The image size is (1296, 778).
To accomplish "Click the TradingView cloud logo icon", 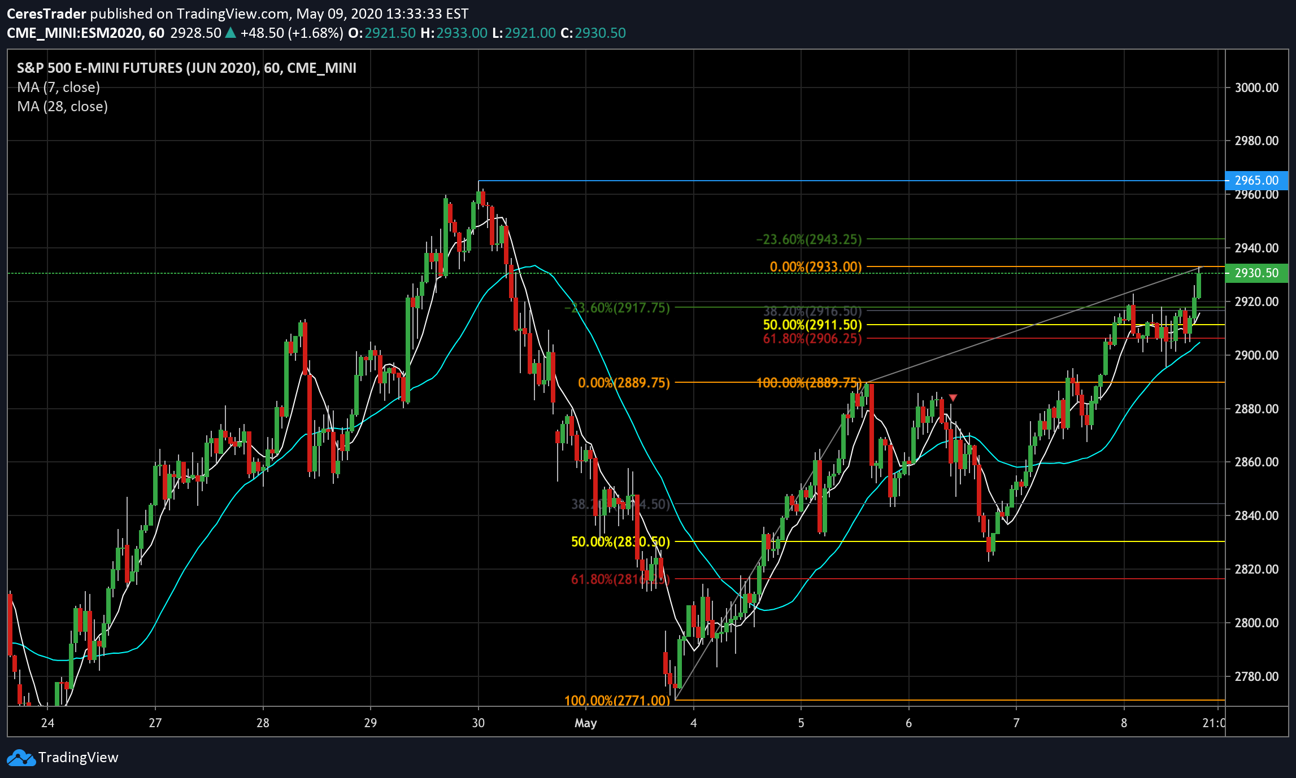I will pyautogui.click(x=21, y=758).
